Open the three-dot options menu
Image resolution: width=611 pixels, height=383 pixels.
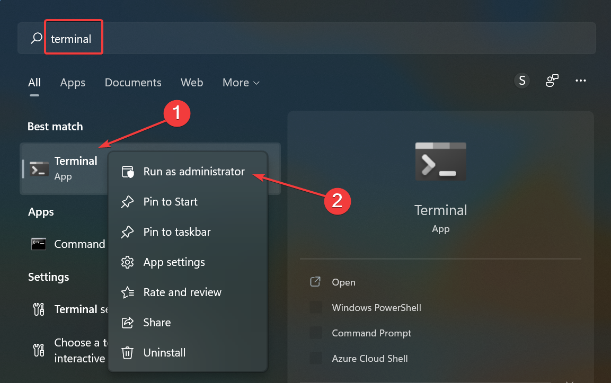tap(581, 81)
